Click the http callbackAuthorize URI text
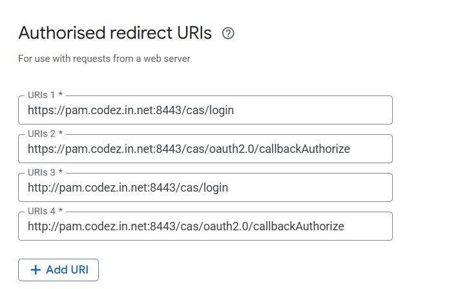The height and width of the screenshot is (289, 458). [x=186, y=226]
